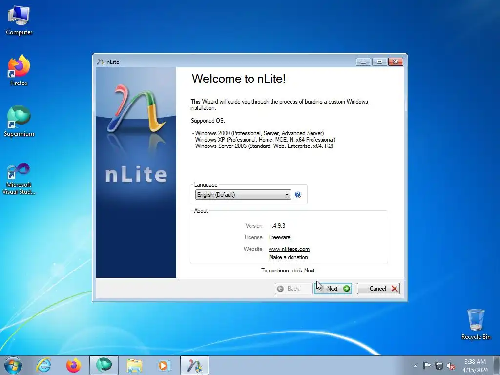Follow the Make a donation link

coord(288,257)
